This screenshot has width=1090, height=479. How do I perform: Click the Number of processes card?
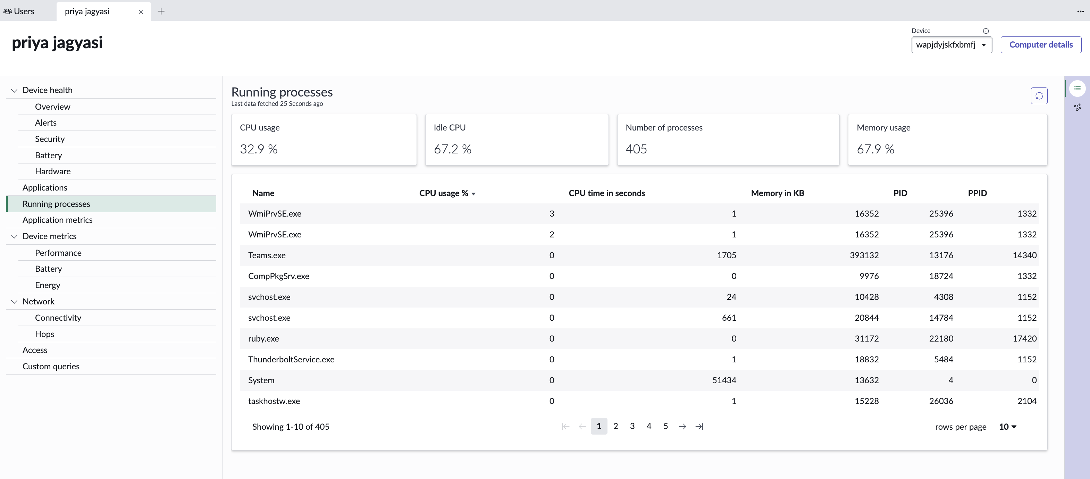pos(728,140)
